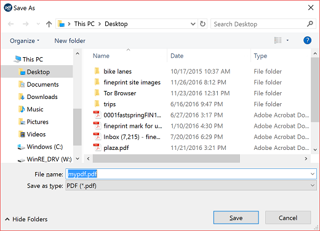Click the Videos folder icon

coord(22,135)
